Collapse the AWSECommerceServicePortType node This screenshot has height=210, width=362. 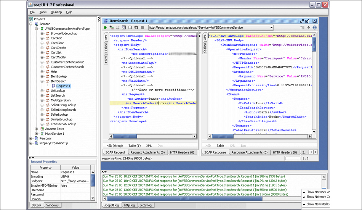[x=37, y=29]
